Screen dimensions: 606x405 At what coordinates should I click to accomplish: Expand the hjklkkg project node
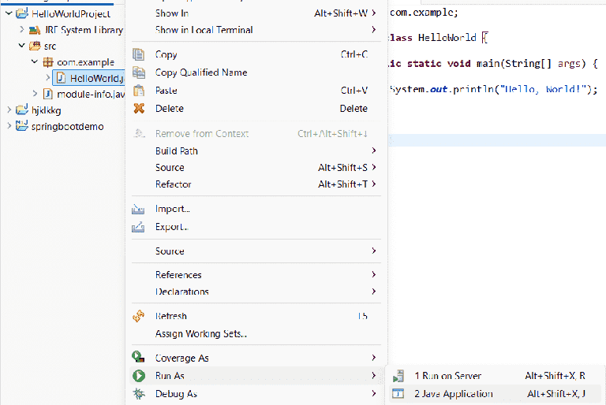[x=9, y=110]
